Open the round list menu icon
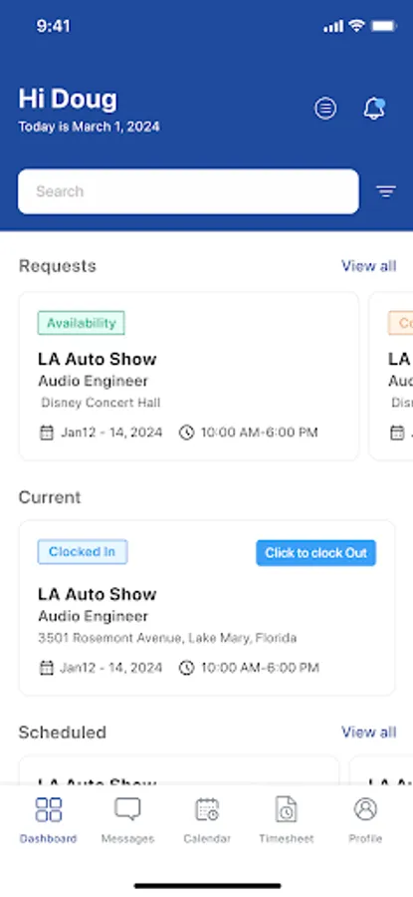Viewport: 413px width, 897px height. [325, 108]
